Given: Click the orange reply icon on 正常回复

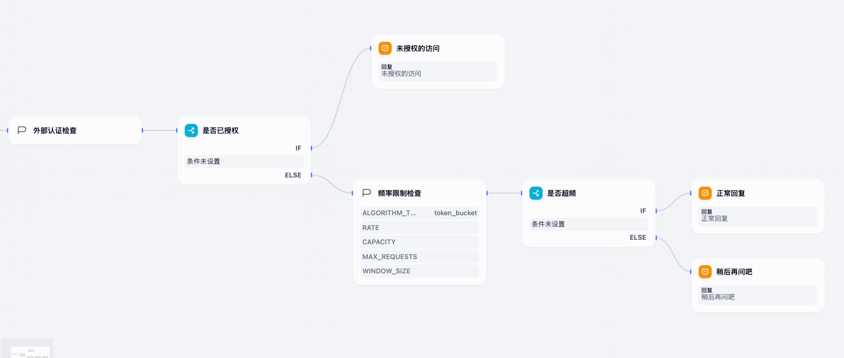Looking at the screenshot, I should [x=705, y=193].
